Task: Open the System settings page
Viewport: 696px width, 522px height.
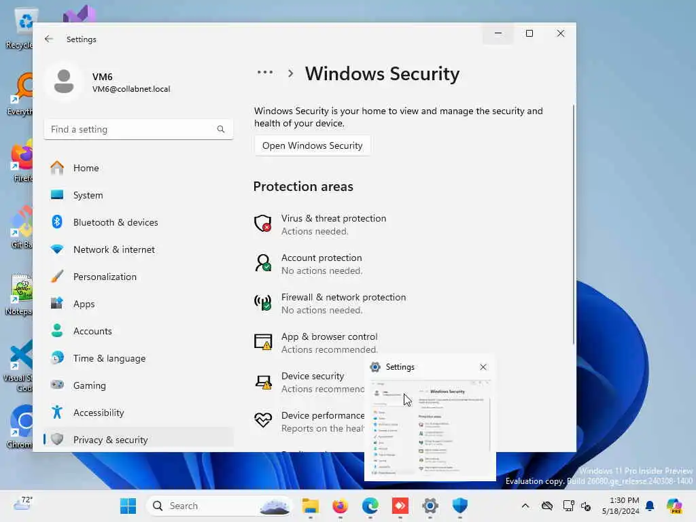Action: click(x=139, y=195)
